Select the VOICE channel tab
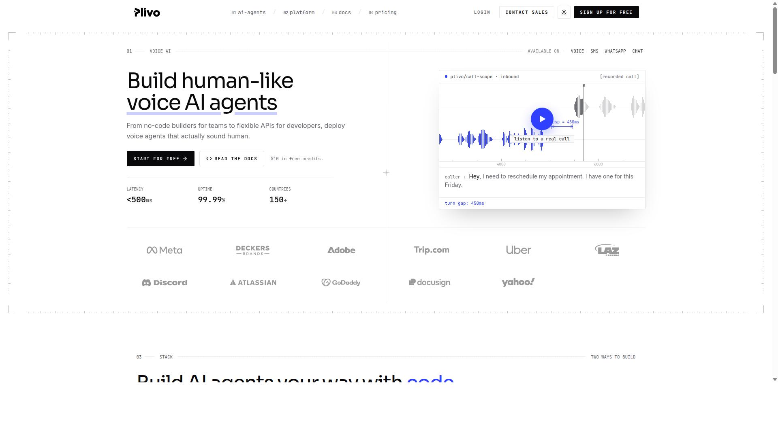Viewport: 778px width, 437px height. [x=577, y=51]
